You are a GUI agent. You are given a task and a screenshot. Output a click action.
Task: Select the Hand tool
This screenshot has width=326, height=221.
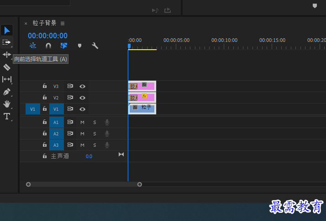(7, 104)
